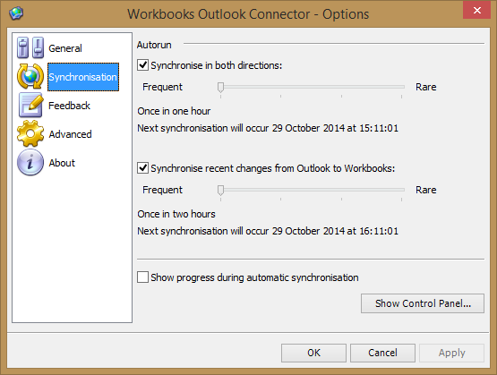The width and height of the screenshot is (497, 375).
Task: Click the Workbooks globe icon in title bar
Action: coord(16,13)
